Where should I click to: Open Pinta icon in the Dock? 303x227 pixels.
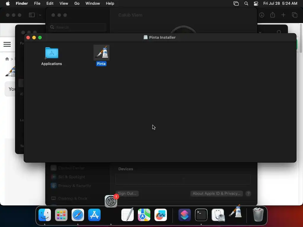(235, 211)
